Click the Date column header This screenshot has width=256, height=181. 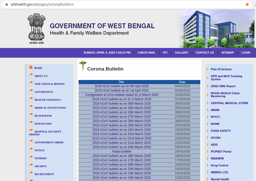click(x=182, y=82)
